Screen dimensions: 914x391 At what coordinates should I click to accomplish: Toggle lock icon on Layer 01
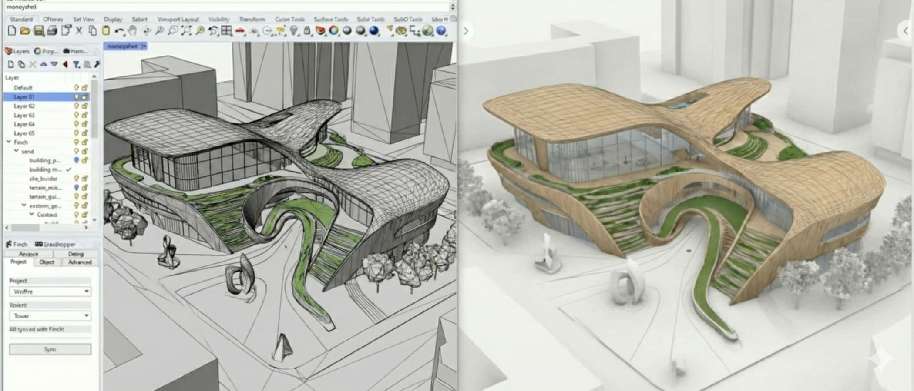coord(85,97)
